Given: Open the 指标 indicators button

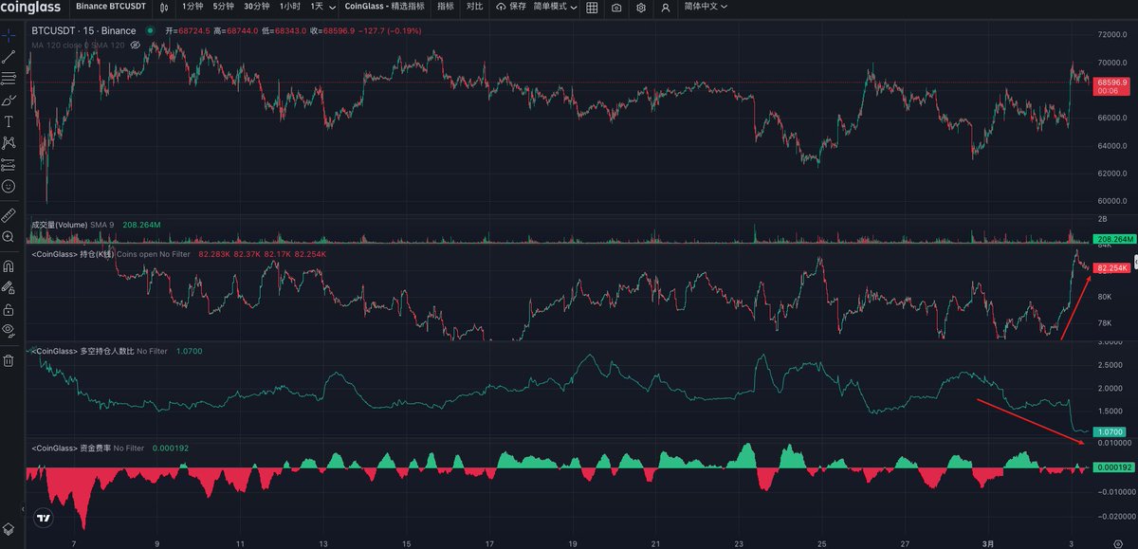Looking at the screenshot, I should click(x=445, y=7).
